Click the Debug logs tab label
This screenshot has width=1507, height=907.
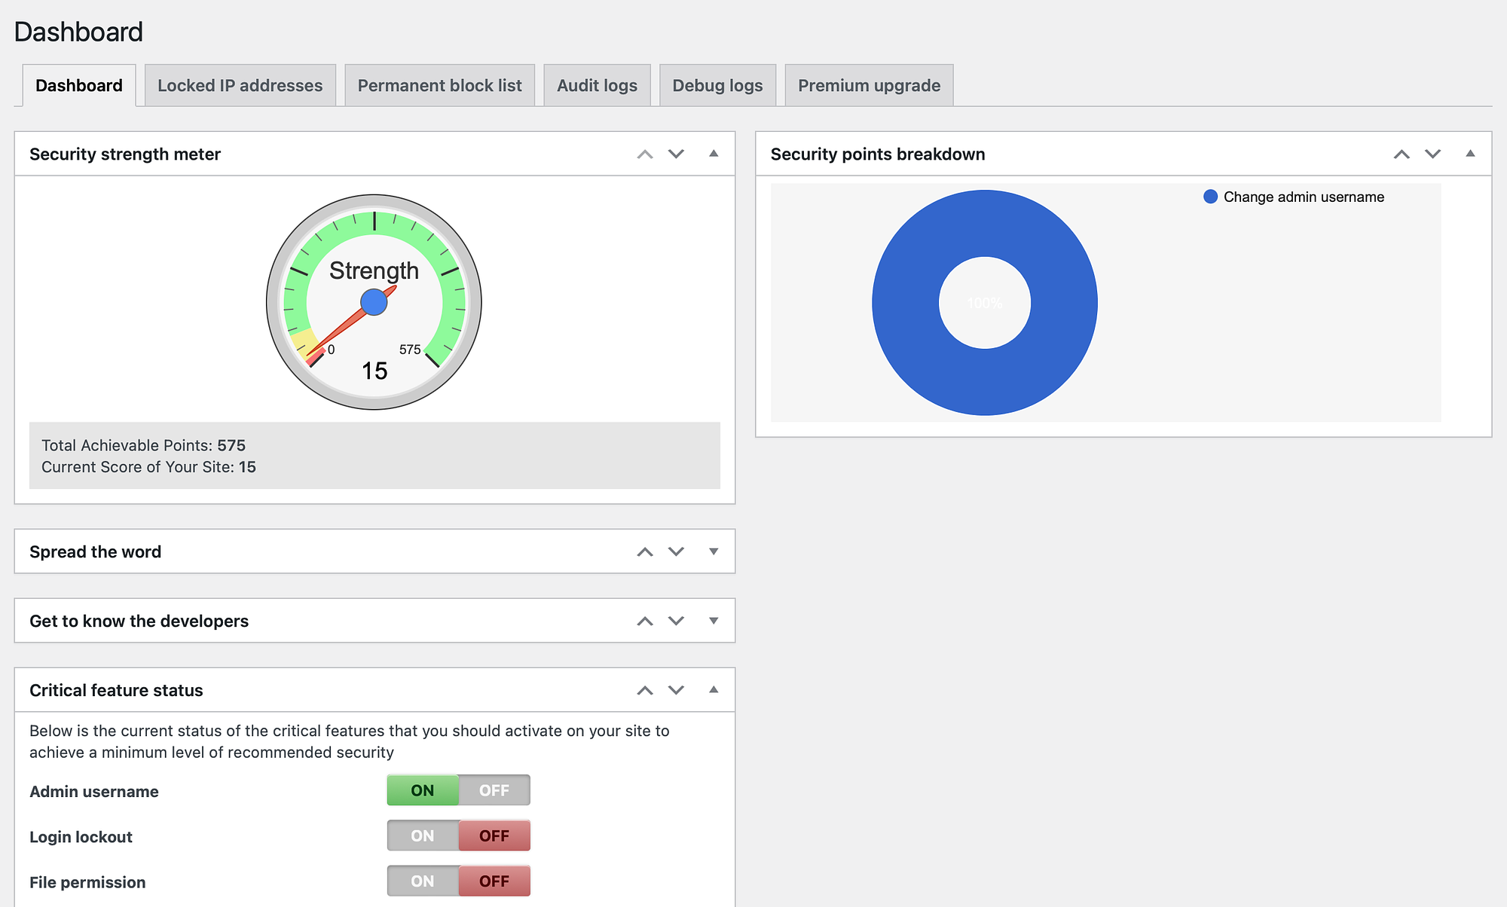point(716,85)
